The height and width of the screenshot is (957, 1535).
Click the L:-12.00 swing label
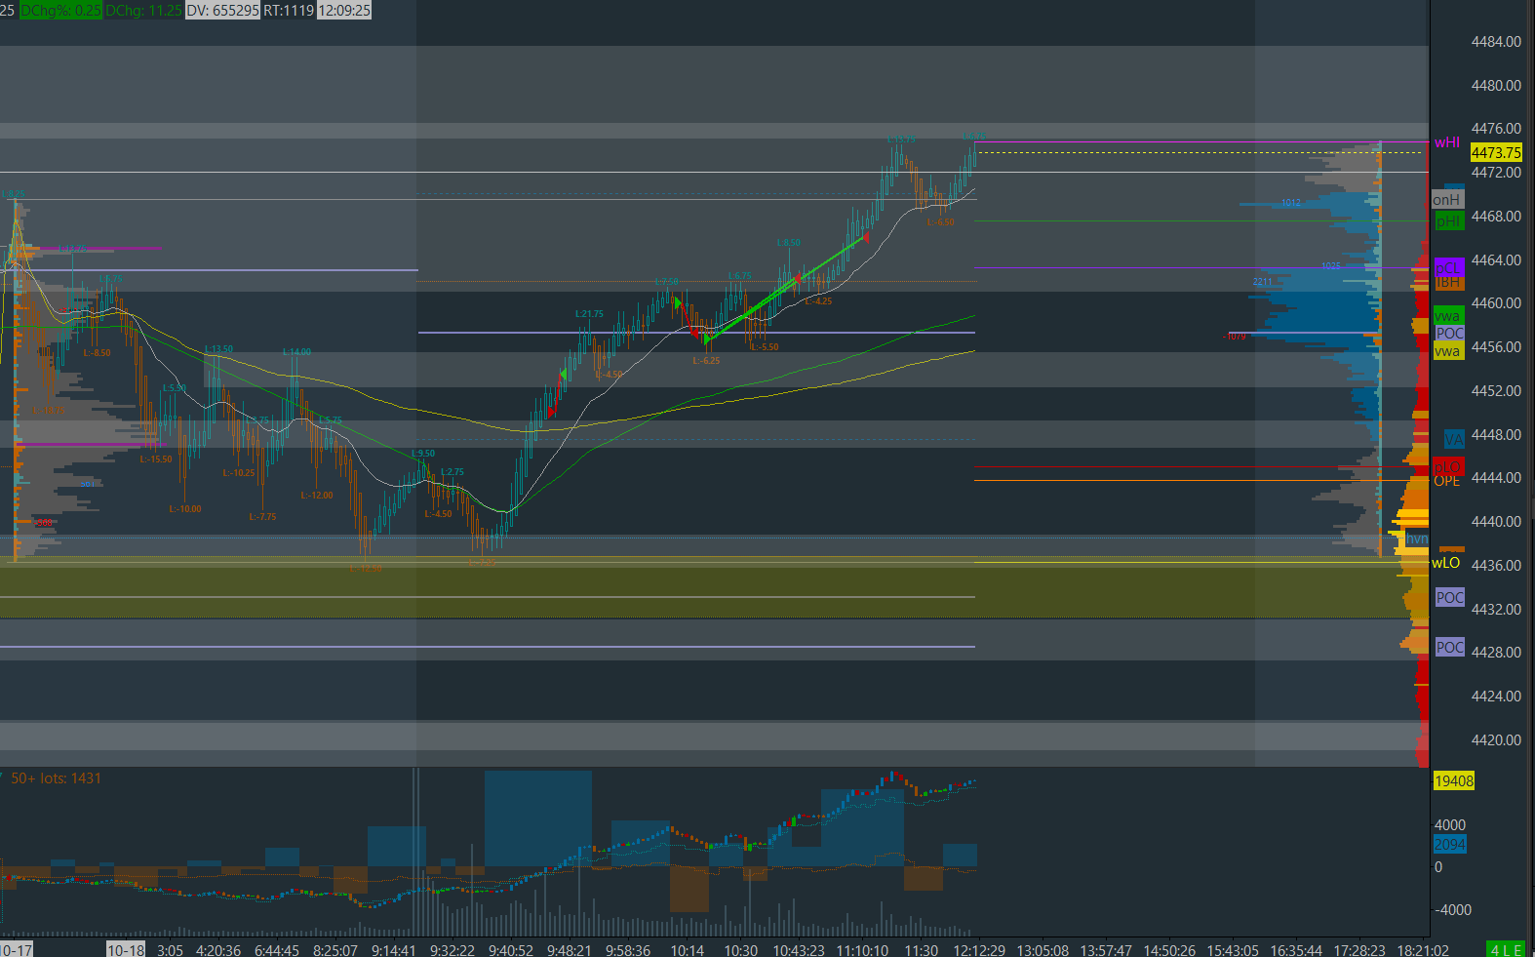(317, 496)
